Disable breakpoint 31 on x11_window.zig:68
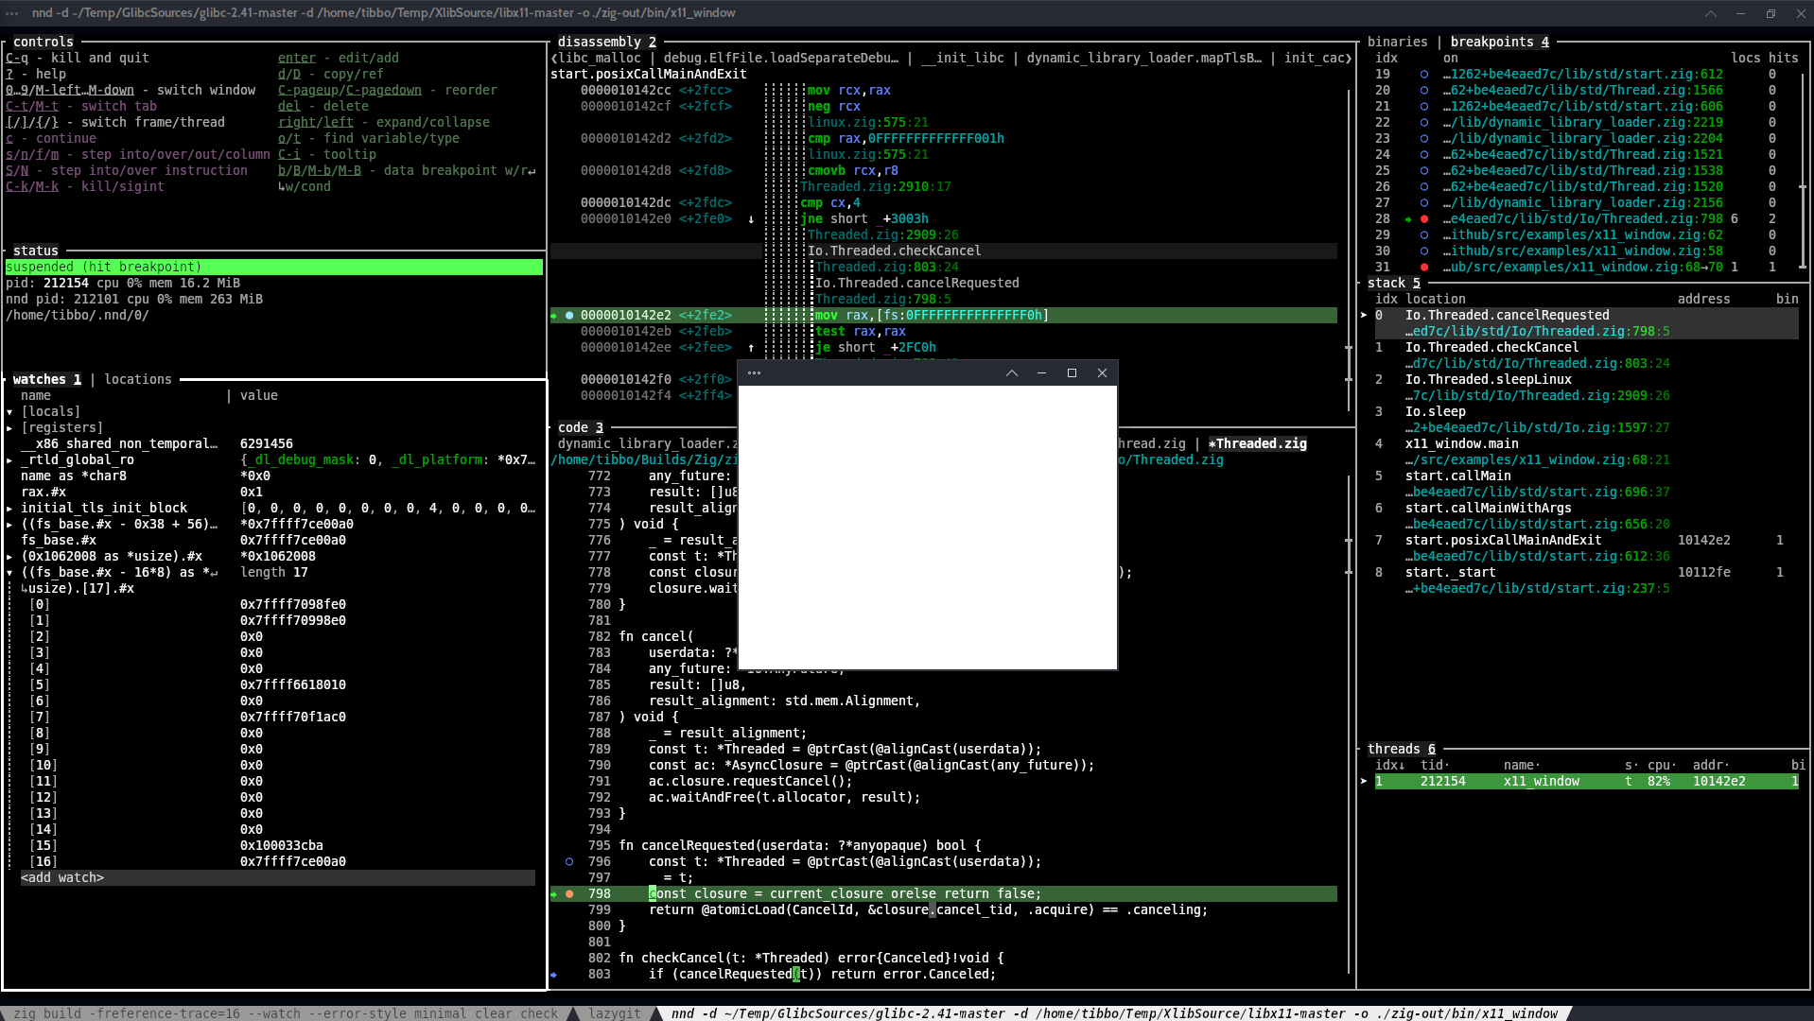Viewport: 1814px width, 1021px height. (x=1424, y=267)
